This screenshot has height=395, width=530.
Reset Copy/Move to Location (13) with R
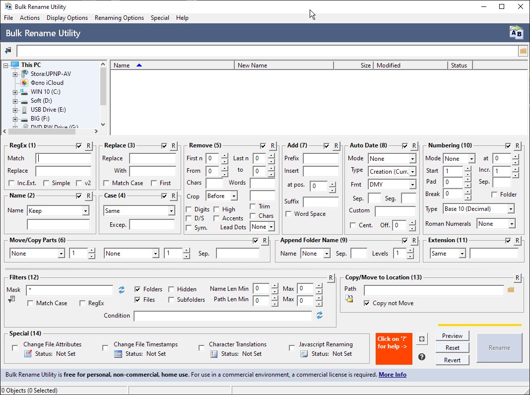(x=517, y=278)
